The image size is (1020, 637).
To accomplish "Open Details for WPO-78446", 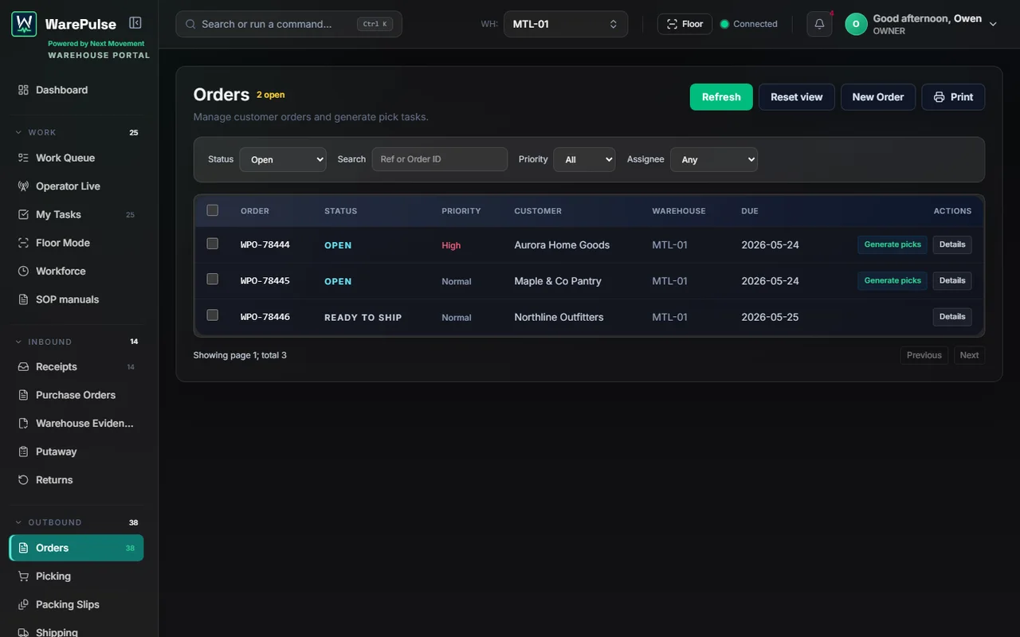I will click(952, 317).
